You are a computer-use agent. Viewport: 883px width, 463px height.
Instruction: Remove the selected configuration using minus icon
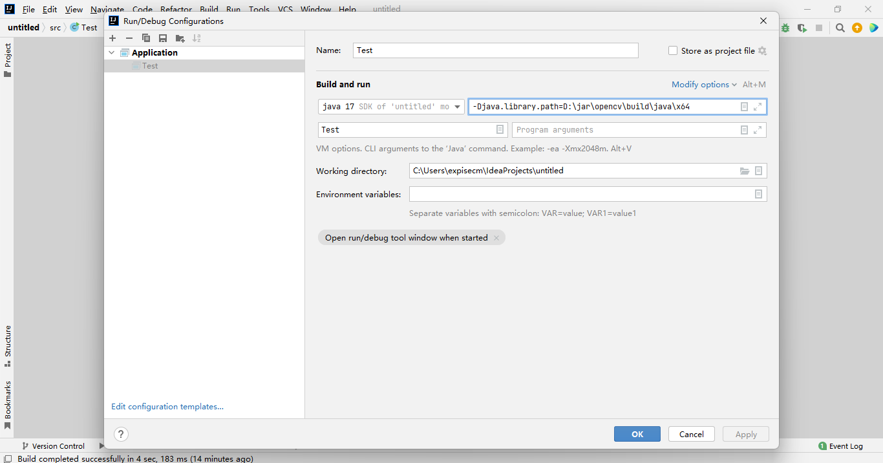click(129, 38)
